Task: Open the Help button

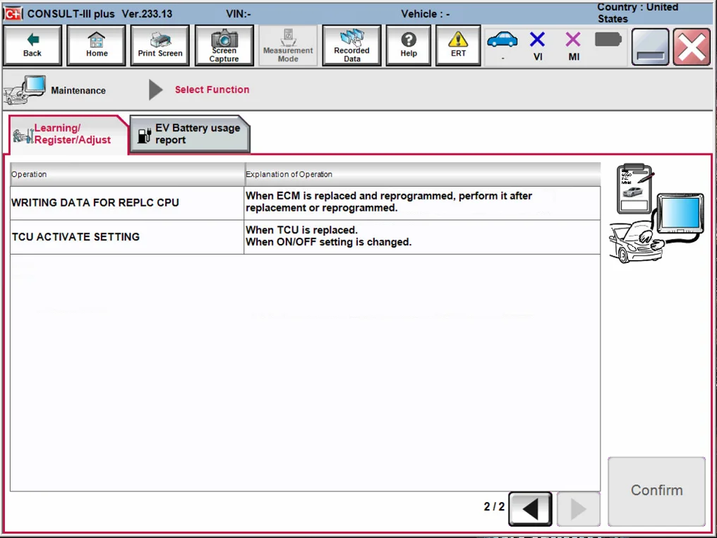Action: tap(409, 46)
